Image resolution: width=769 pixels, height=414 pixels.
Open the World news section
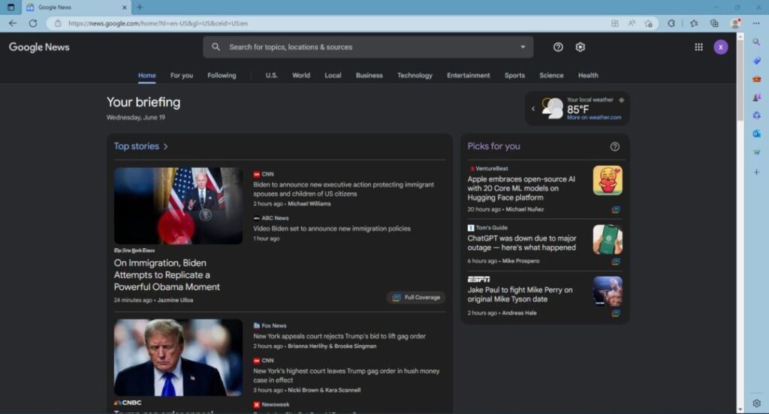tap(301, 76)
